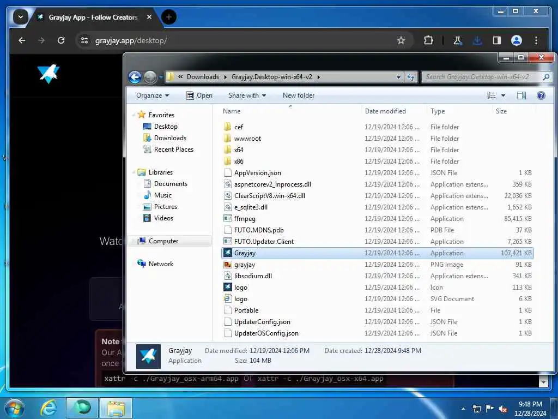Screen dimensions: 558x419
Task: Click Downloads in the address breadcrumb
Action: click(x=203, y=77)
